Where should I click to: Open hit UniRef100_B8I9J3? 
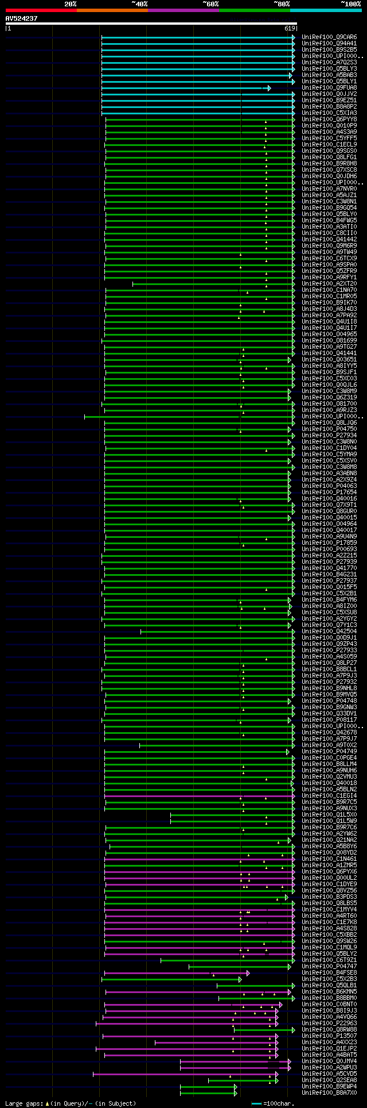pos(329,1011)
